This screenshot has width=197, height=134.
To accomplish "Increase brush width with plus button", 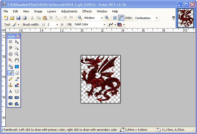I will pos(62,25).
